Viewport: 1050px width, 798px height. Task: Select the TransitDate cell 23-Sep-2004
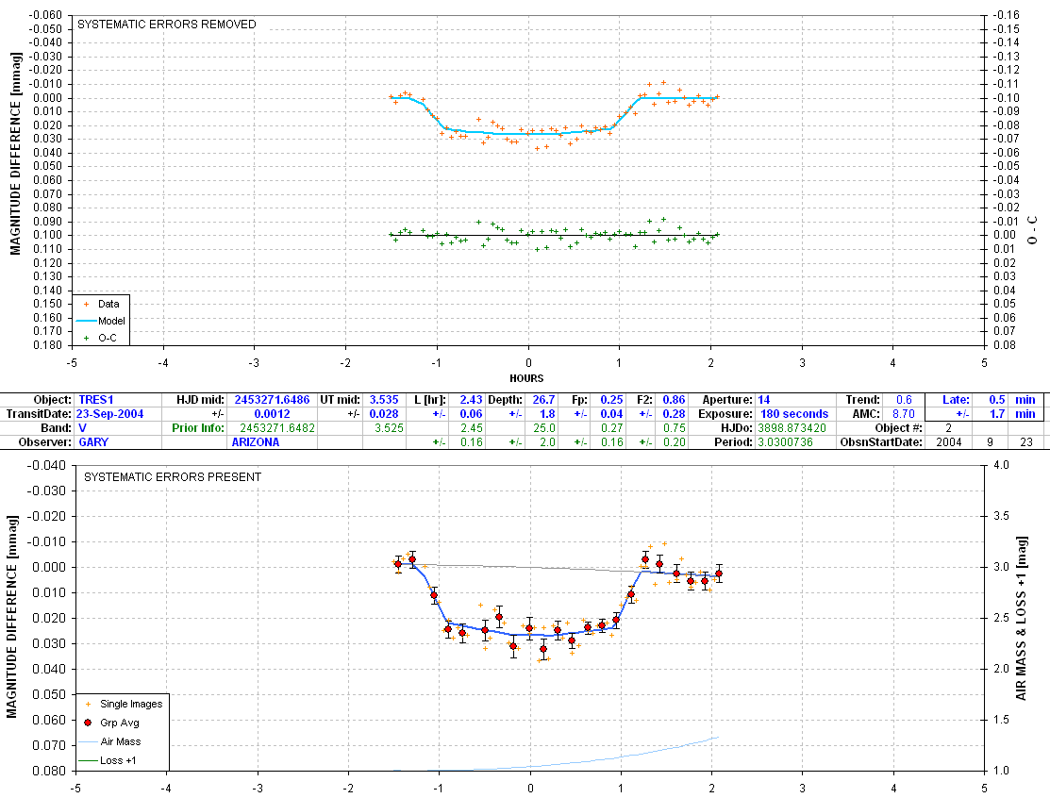109,414
